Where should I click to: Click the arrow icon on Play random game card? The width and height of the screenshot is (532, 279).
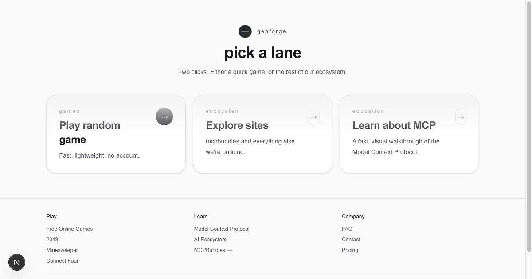[164, 117]
